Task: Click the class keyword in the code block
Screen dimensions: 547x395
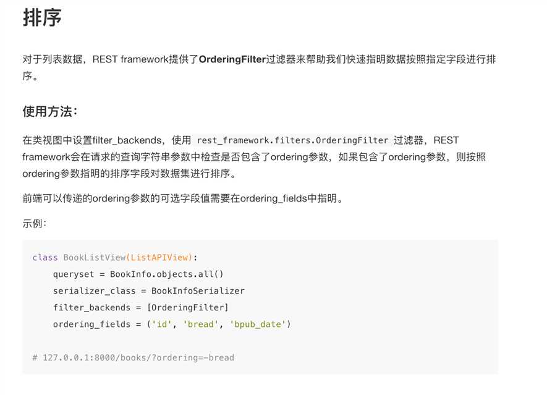Action: (x=45, y=258)
